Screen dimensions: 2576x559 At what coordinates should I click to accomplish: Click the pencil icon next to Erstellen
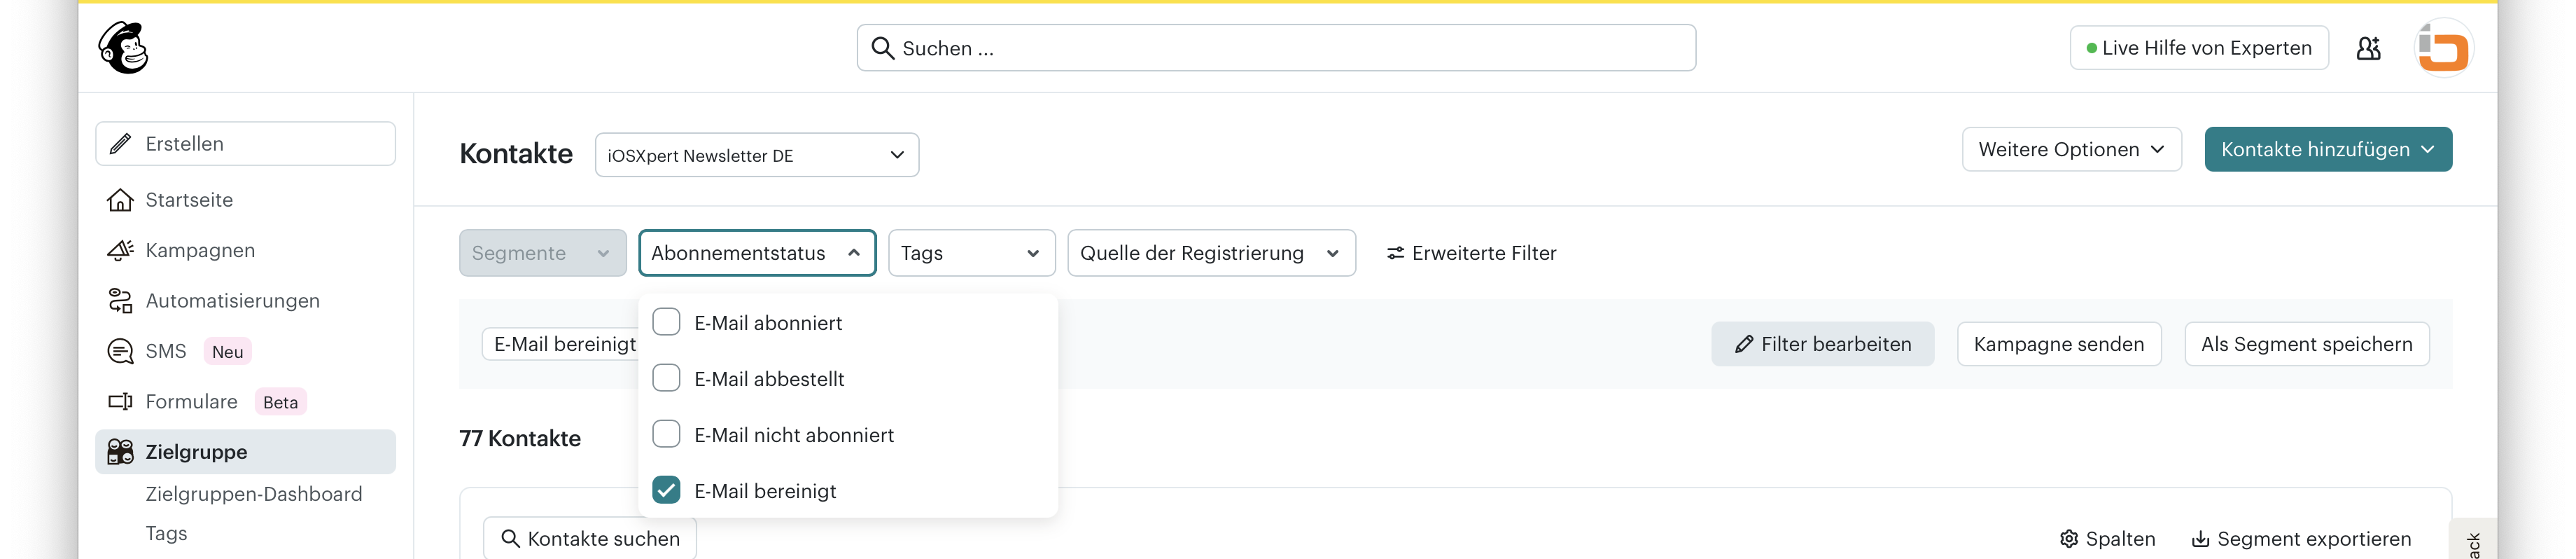click(x=120, y=144)
